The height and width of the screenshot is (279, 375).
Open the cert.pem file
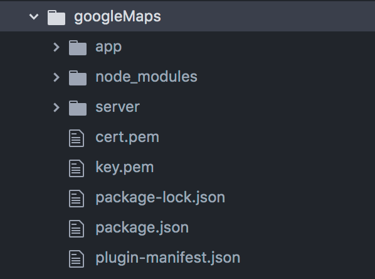[127, 138]
